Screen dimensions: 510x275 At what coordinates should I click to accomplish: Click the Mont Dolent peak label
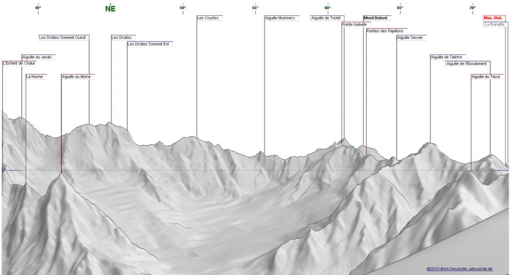(376, 18)
